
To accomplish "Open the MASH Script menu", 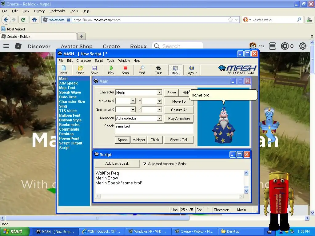I will click(x=99, y=61).
